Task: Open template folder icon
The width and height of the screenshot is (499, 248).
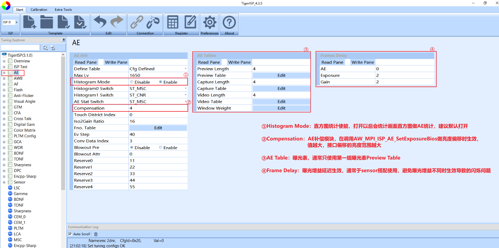Action: pos(47,22)
